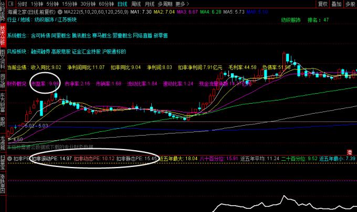The width and height of the screenshot is (357, 212).
Task: Click the MA1: 7.30 value
Action: (x=141, y=12)
